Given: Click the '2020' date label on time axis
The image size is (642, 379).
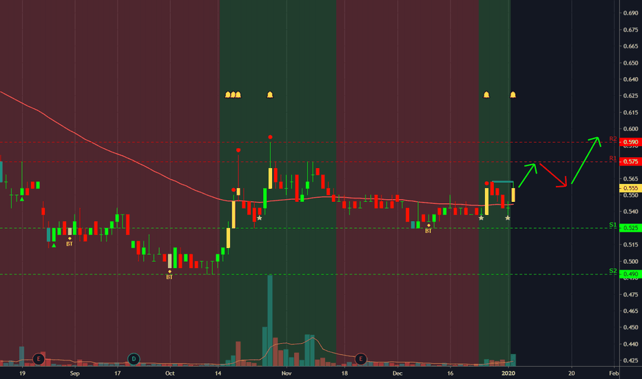Looking at the screenshot, I should (508, 373).
